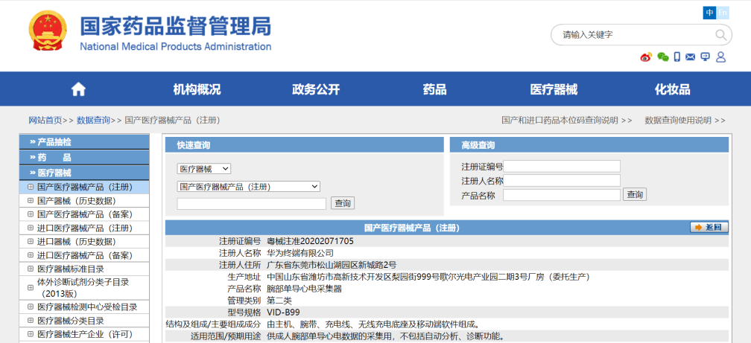Open the 国产医疗器械产品（注册） database dropdown
Viewport: 751px width, 343px height.
click(249, 187)
